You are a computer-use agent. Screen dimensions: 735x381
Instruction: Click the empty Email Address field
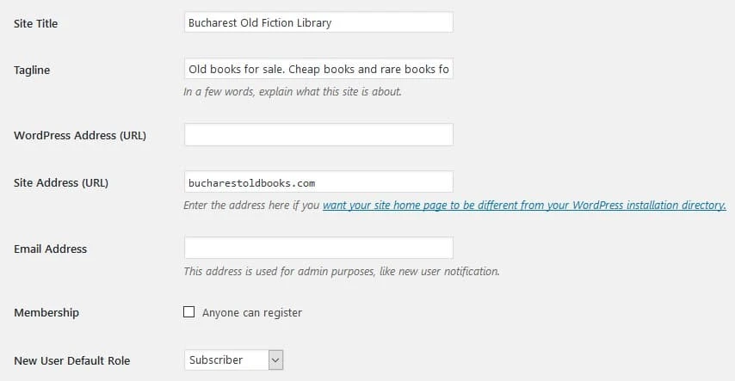(x=318, y=248)
